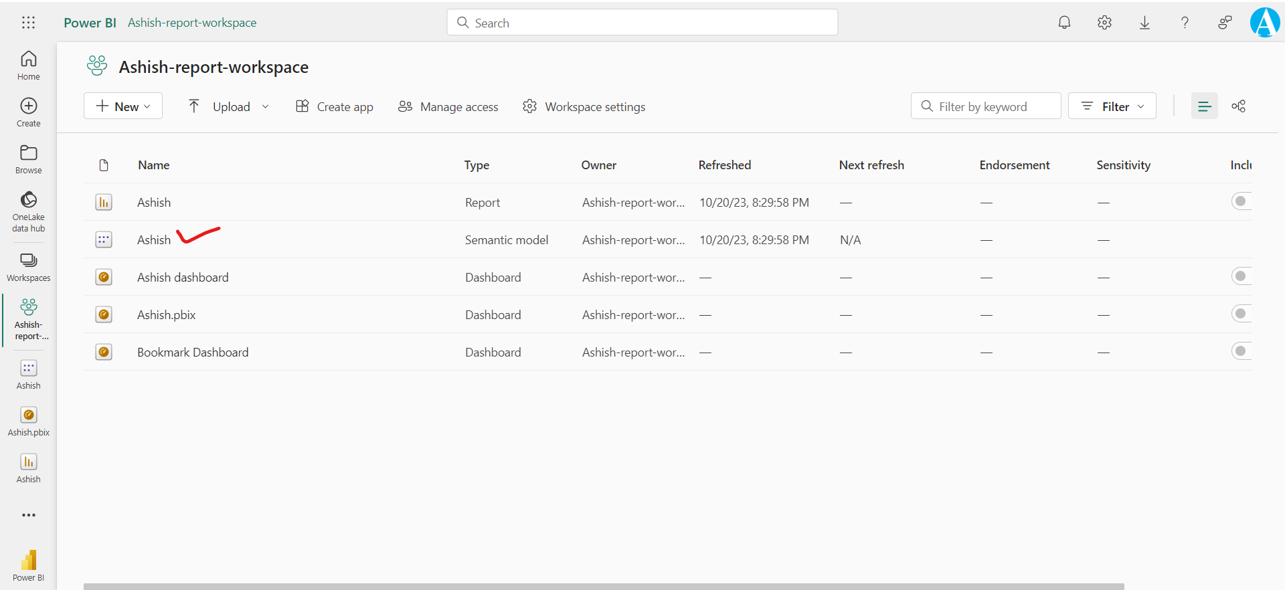Toggle include-in-app for Ashish report
This screenshot has height=590, width=1285.
[1241, 201]
